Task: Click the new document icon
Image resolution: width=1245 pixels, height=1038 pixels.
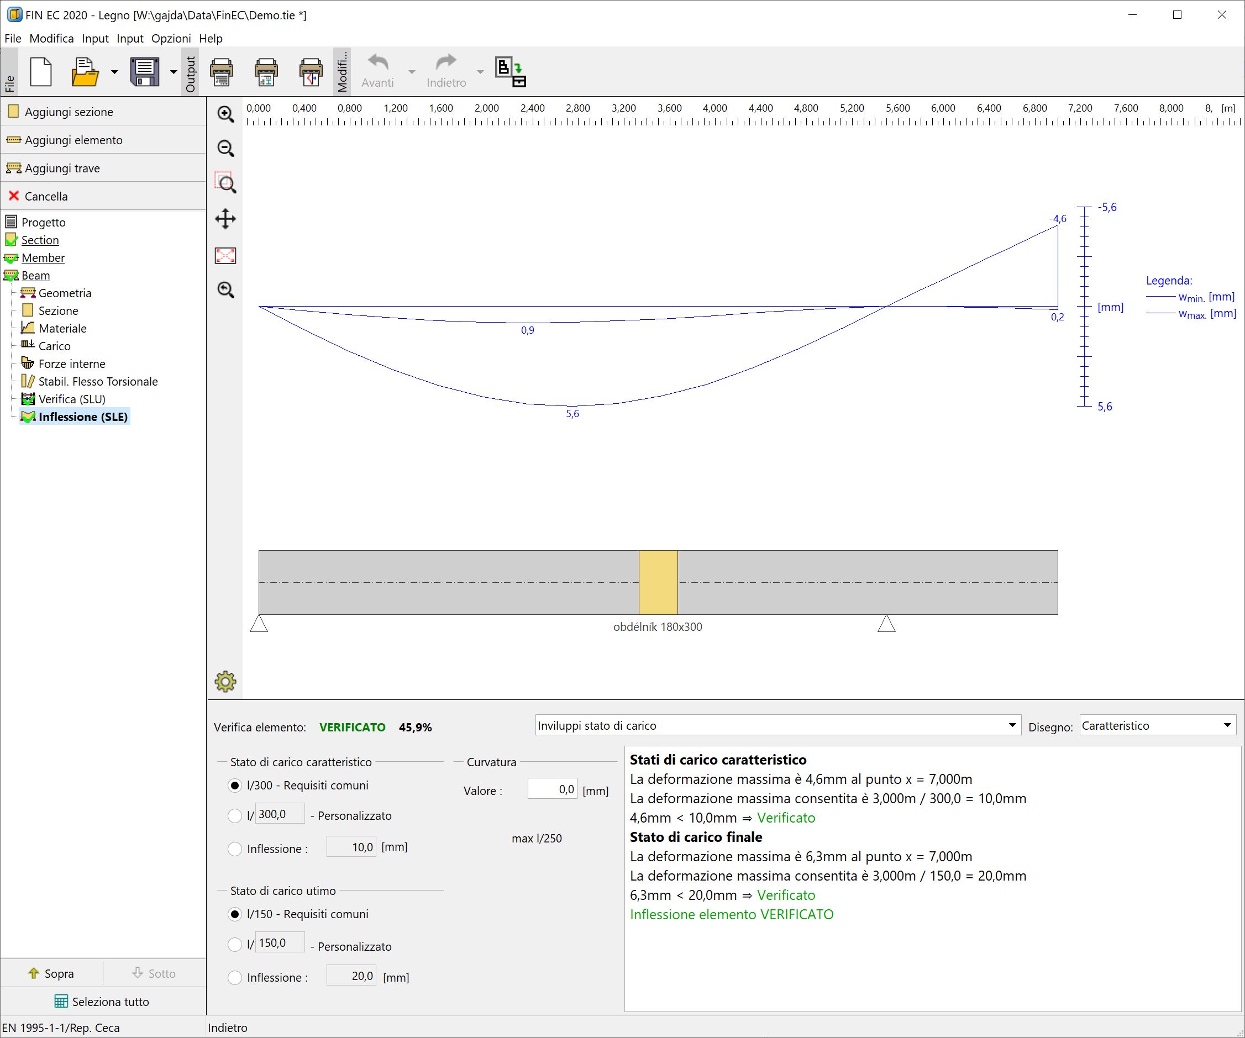Action: [x=40, y=71]
